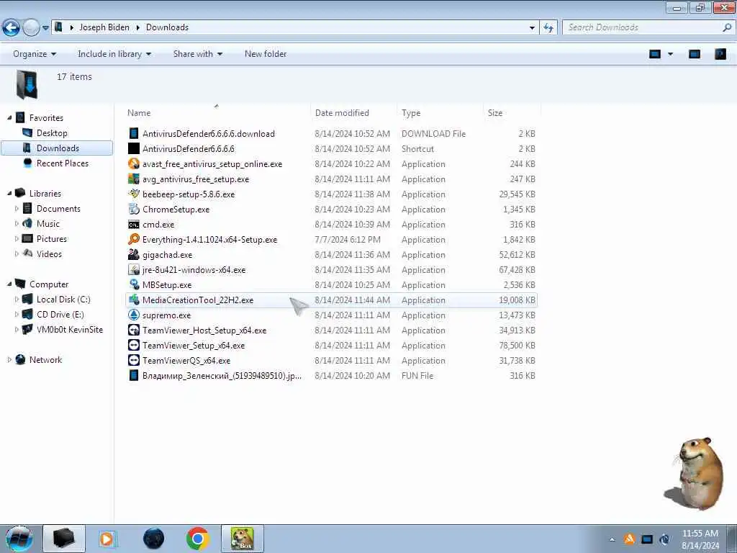737x553 pixels.
Task: Open the change view options arrow
Action: 671,54
